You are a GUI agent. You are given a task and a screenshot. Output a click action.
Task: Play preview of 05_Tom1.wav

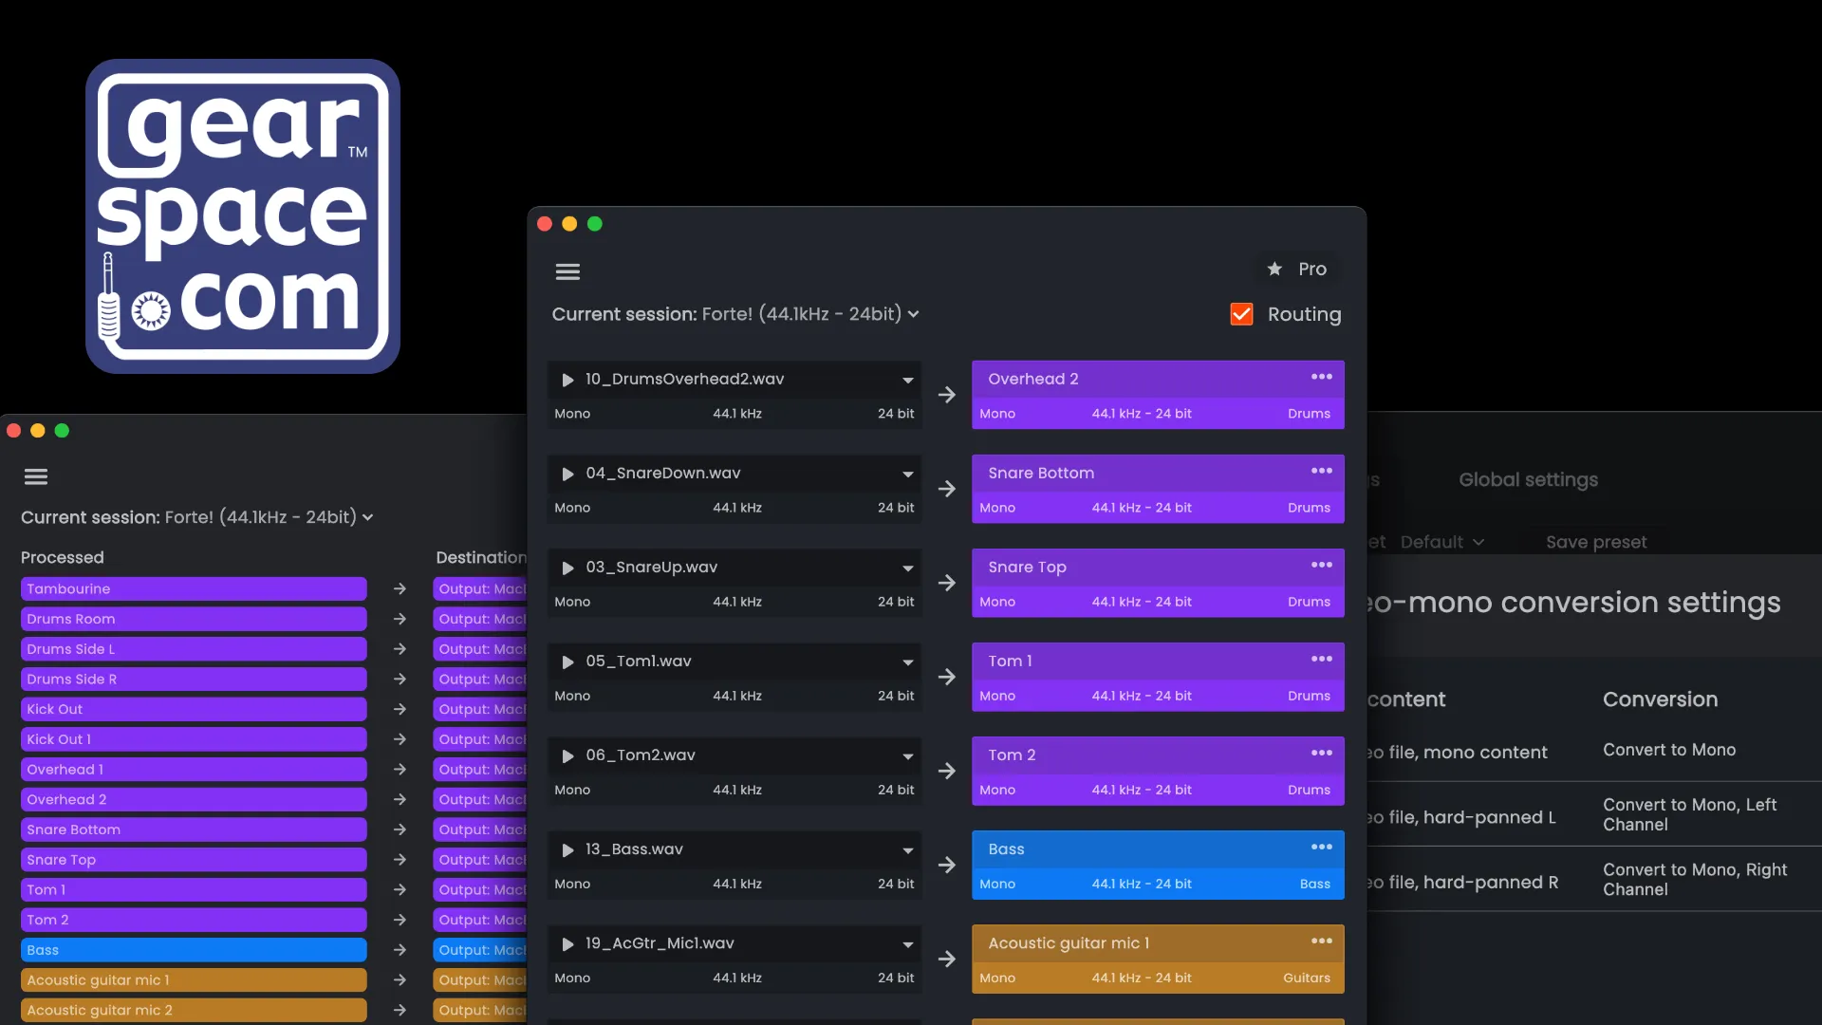(x=567, y=662)
